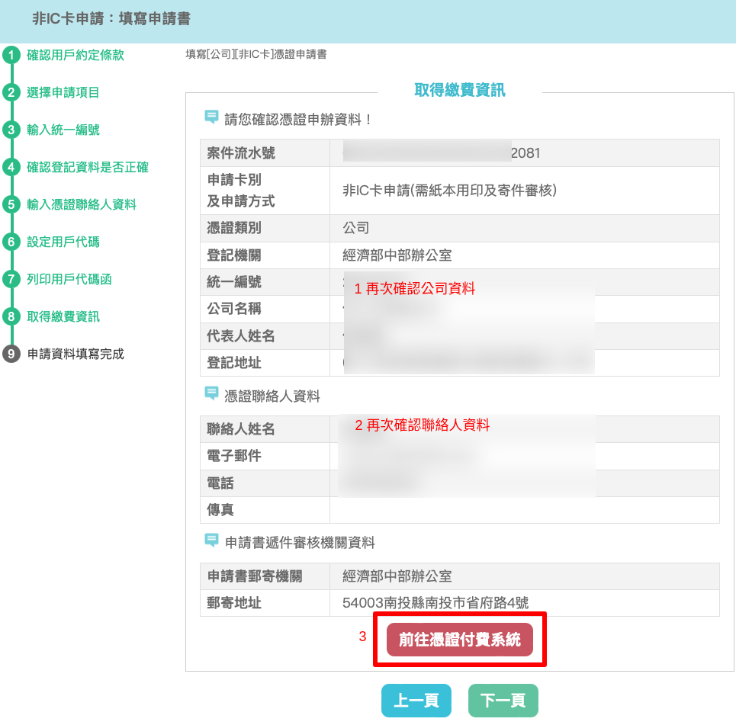
Task: Click the 登記機關 label cell
Action: click(x=265, y=255)
